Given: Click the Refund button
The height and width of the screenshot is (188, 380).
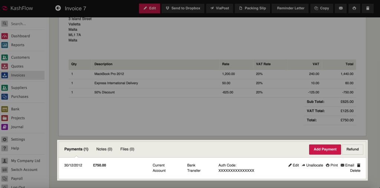Looking at the screenshot, I should pos(352,149).
